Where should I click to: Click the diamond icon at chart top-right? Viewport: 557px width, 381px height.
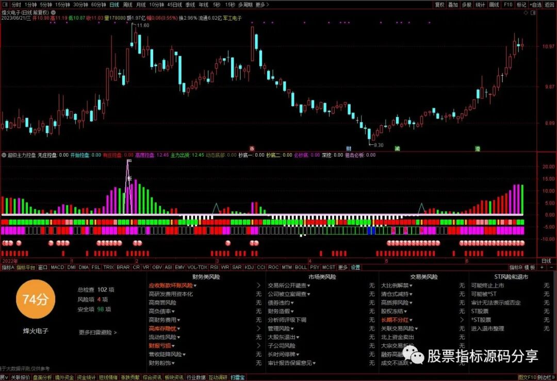click(526, 12)
